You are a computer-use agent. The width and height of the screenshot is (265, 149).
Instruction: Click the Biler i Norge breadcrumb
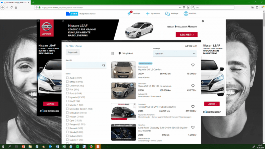pos(76,46)
